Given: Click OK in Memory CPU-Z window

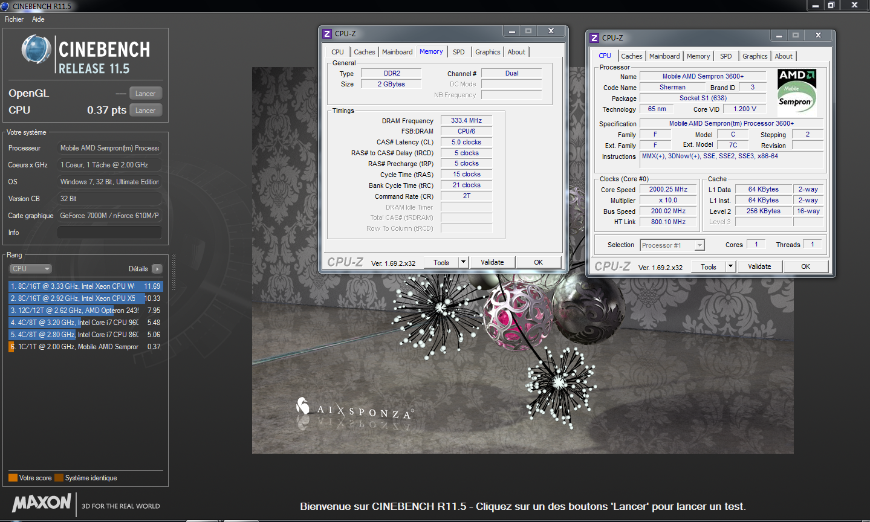Looking at the screenshot, I should point(538,262).
